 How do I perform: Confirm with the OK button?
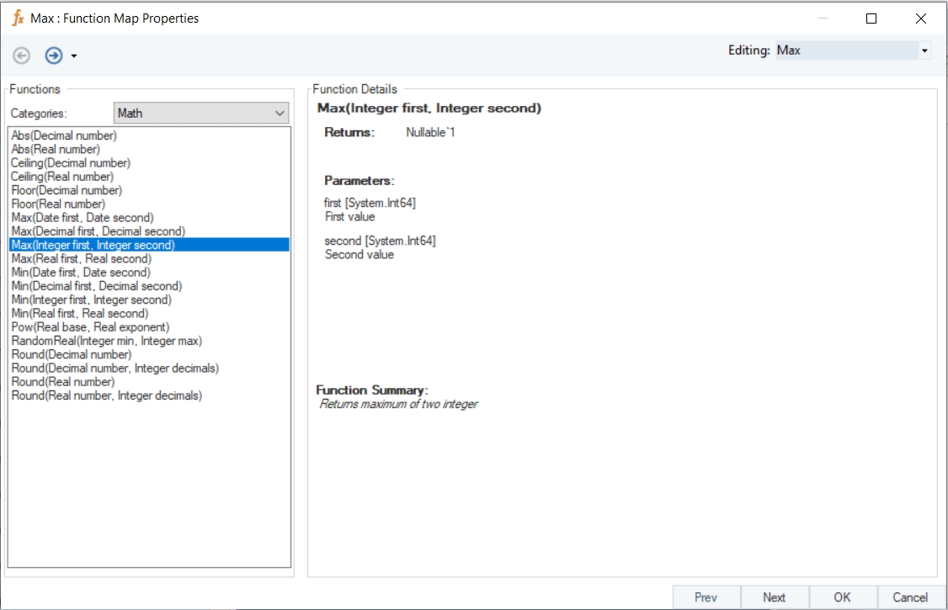[842, 597]
